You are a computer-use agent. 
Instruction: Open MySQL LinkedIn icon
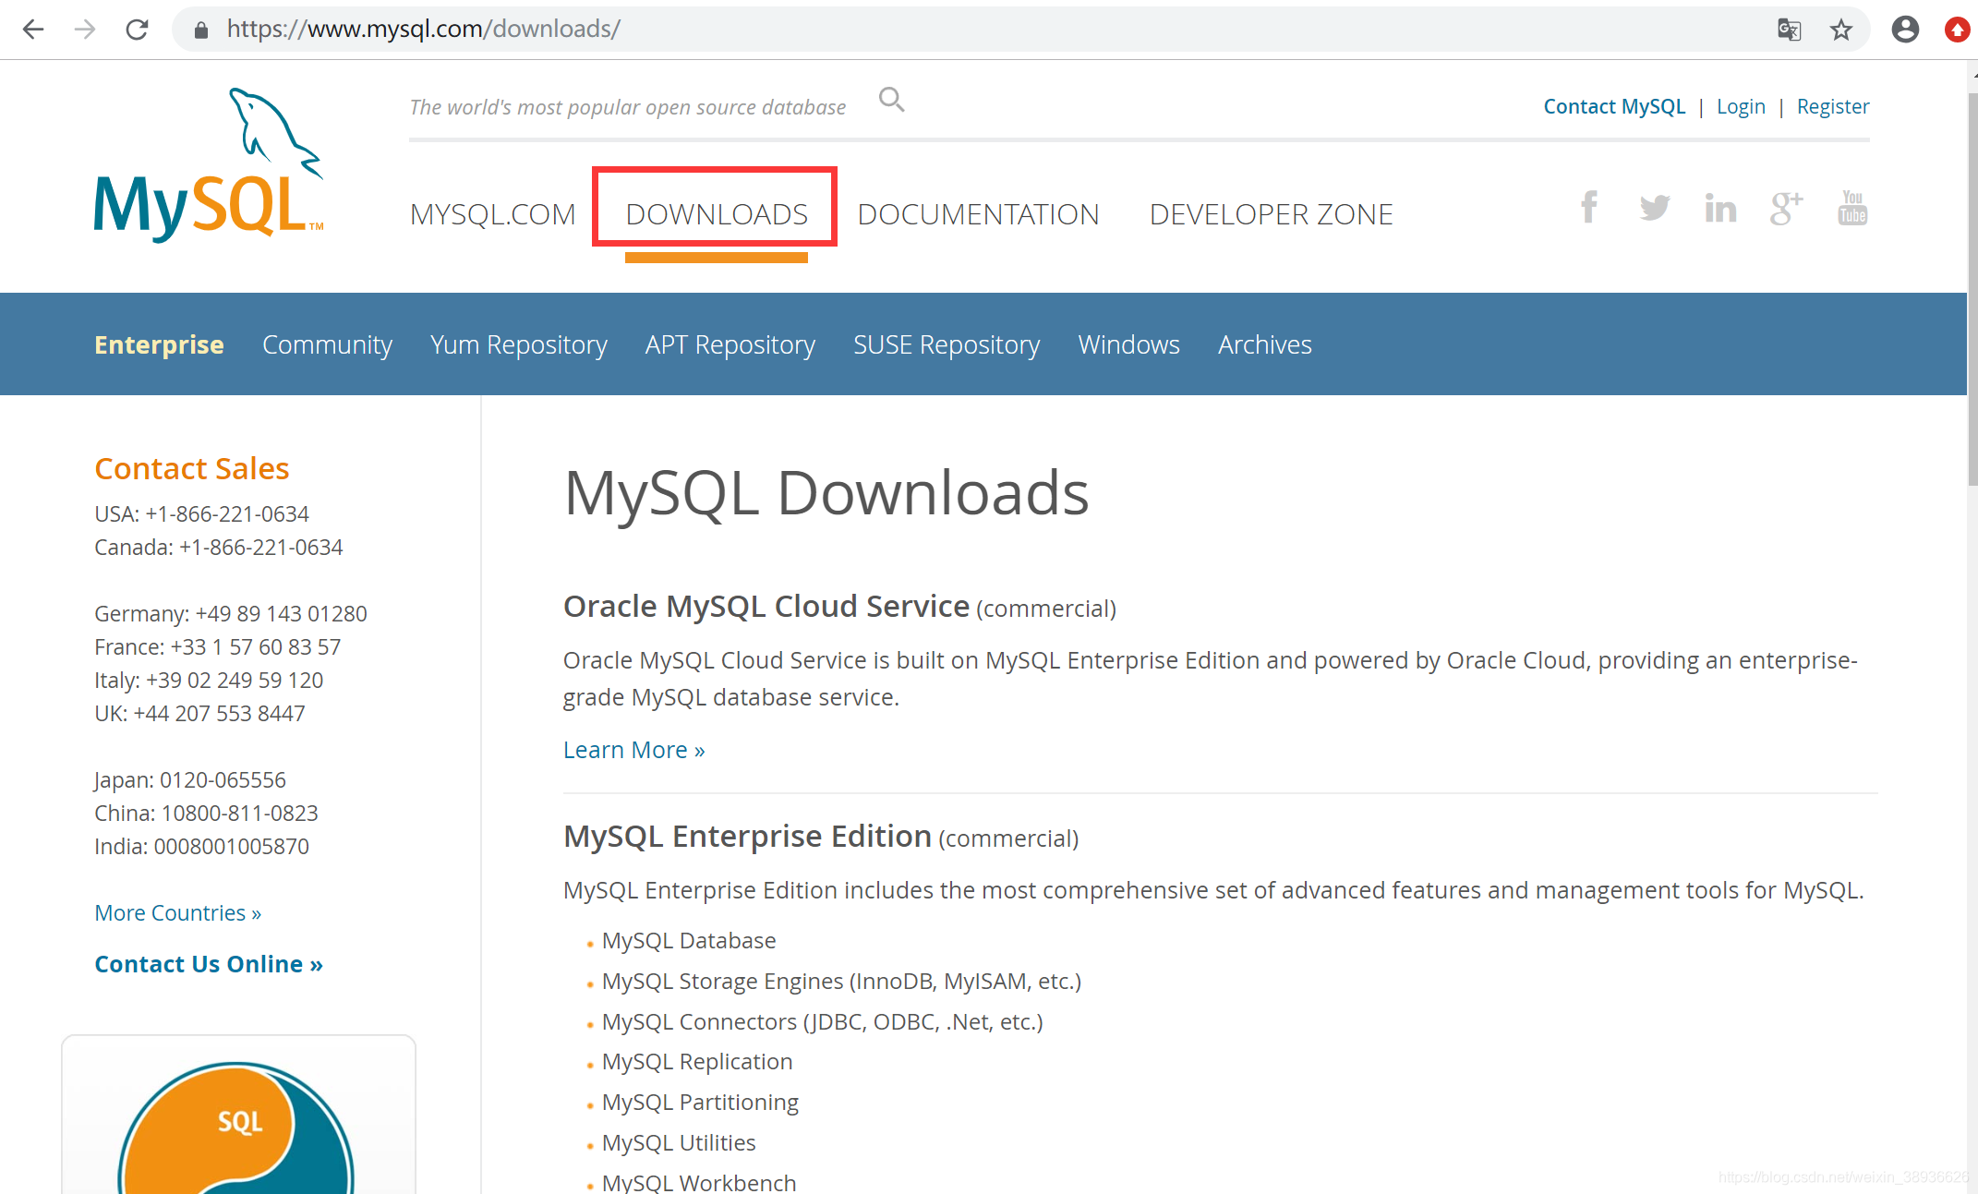(1720, 208)
